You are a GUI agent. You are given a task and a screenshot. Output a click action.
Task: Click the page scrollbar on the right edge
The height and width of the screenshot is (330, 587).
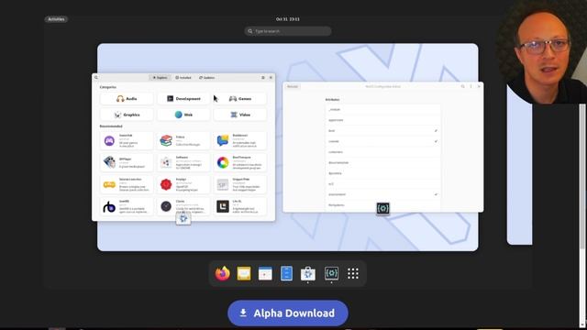[582, 176]
